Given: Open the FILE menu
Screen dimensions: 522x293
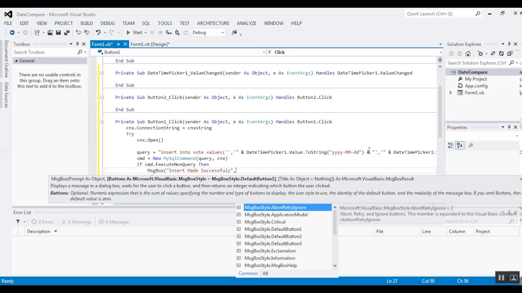Looking at the screenshot, I should [8, 23].
